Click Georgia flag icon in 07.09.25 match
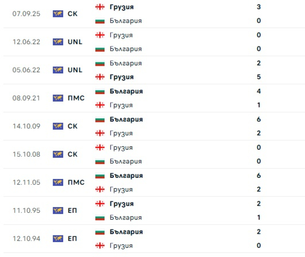 tap(100, 7)
